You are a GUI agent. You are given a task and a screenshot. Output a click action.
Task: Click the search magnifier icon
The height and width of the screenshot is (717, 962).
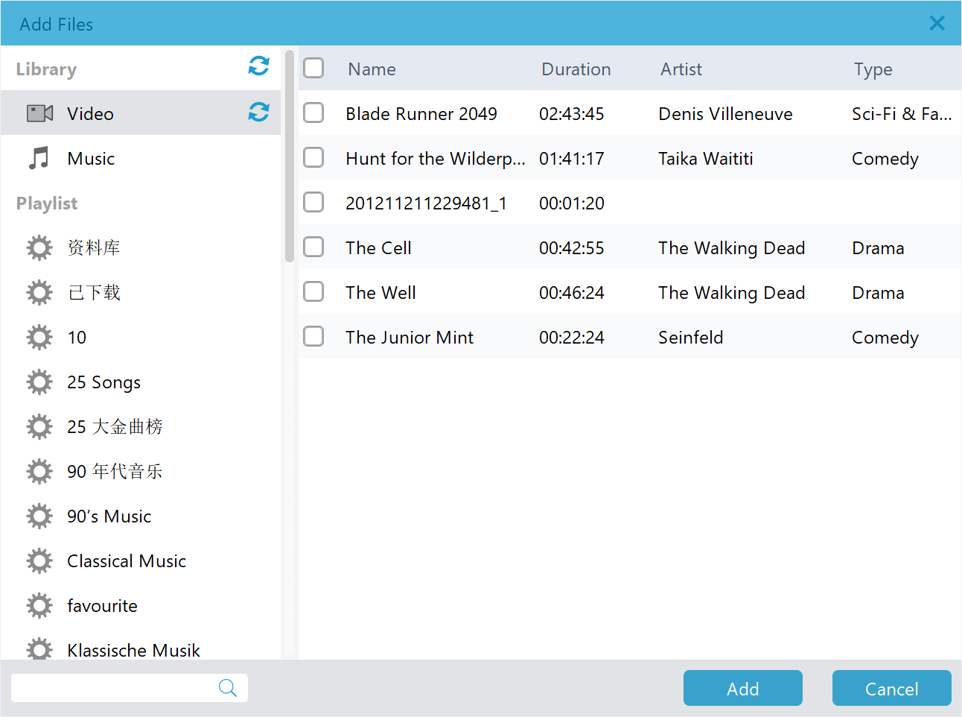click(x=228, y=688)
